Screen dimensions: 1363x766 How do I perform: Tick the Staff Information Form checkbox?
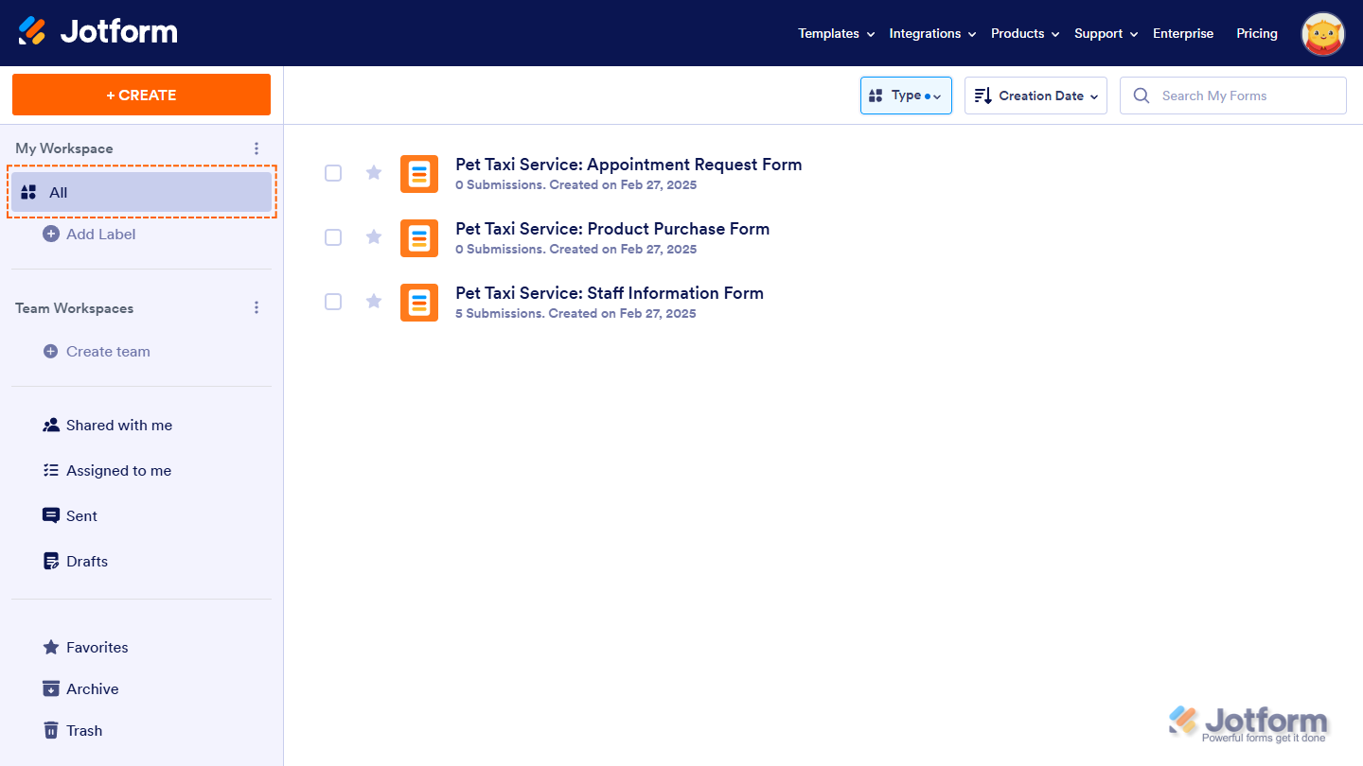coord(333,302)
